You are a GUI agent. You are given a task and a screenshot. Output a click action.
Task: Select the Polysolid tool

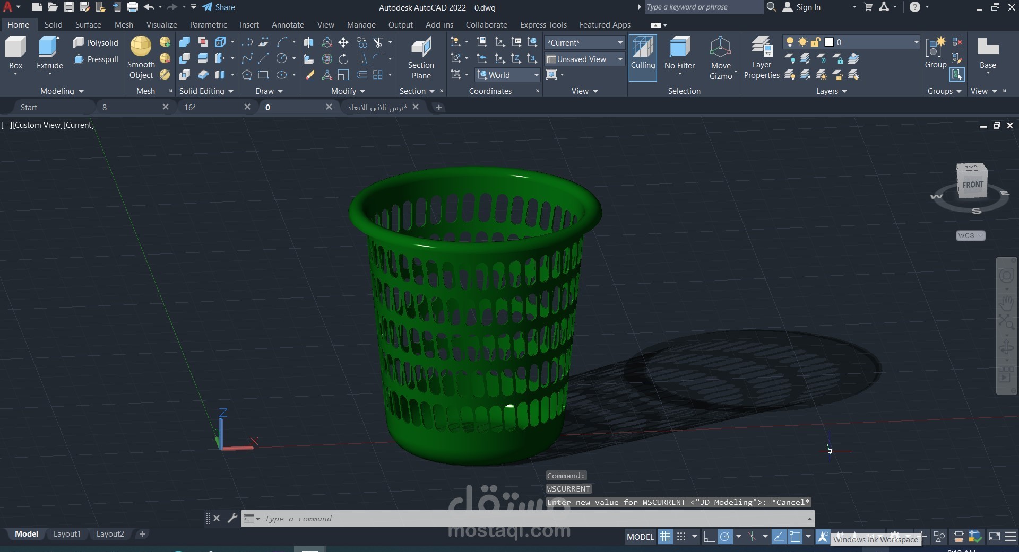coord(96,42)
